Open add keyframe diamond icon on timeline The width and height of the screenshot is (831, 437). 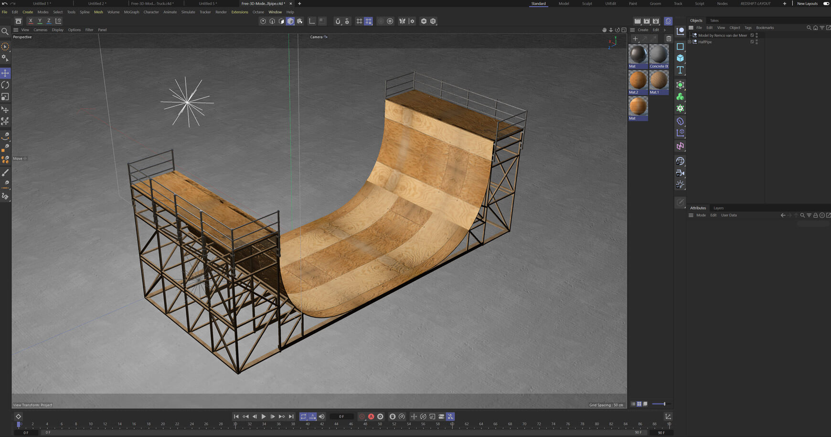(18, 416)
